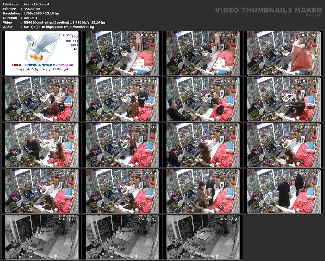Choose the night-vision frame at 00:27:09
Image resolution: width=325 pixels, height=261 pixels.
click(203, 237)
